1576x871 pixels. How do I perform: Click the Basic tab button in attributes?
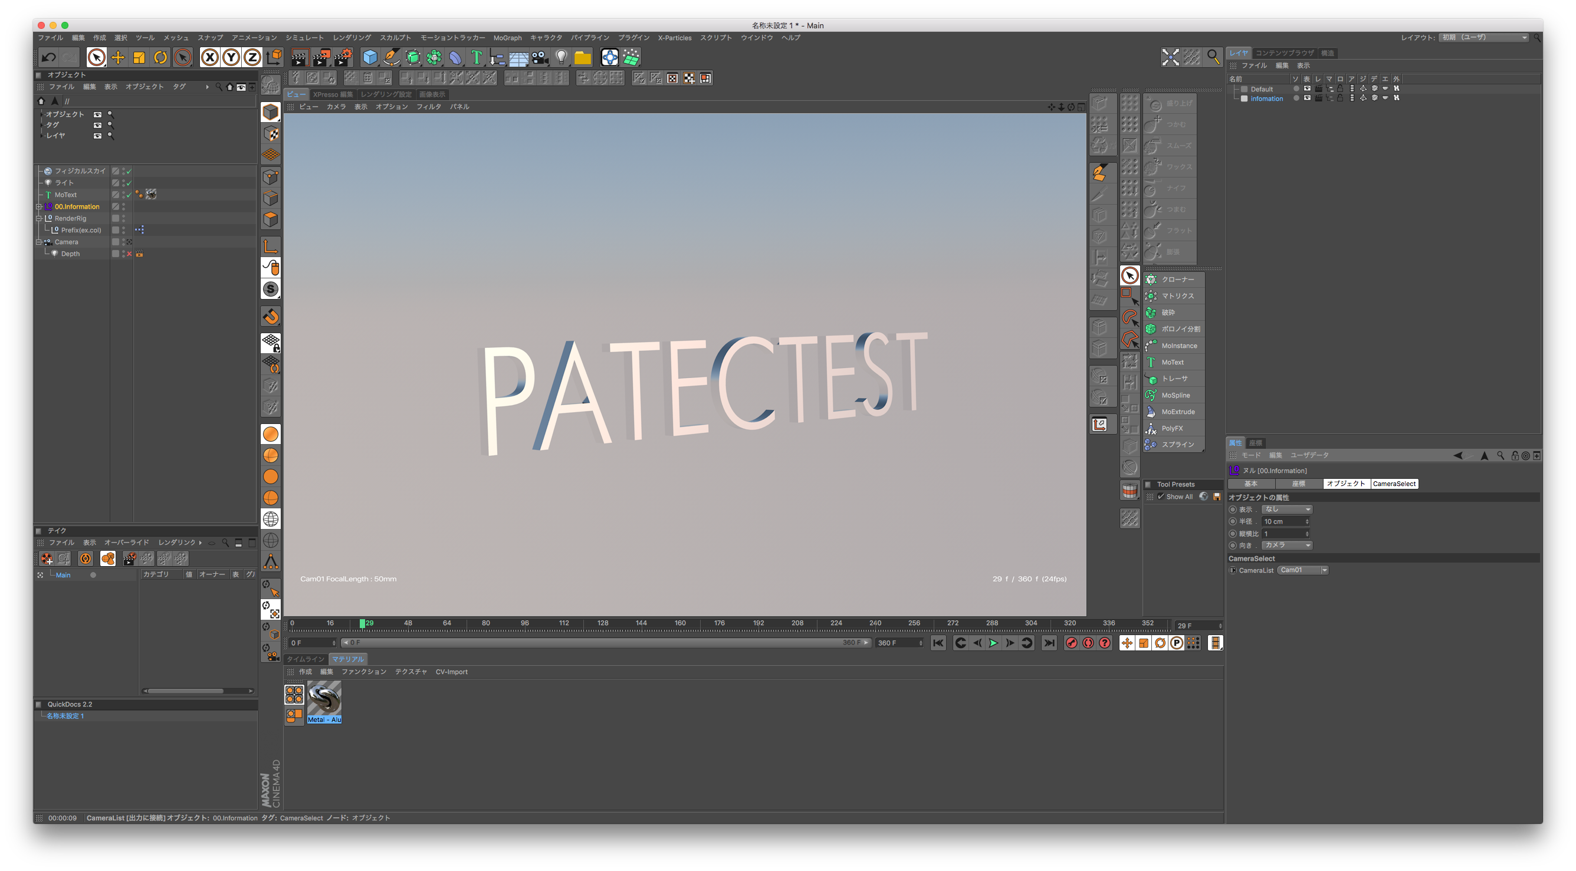click(1250, 484)
